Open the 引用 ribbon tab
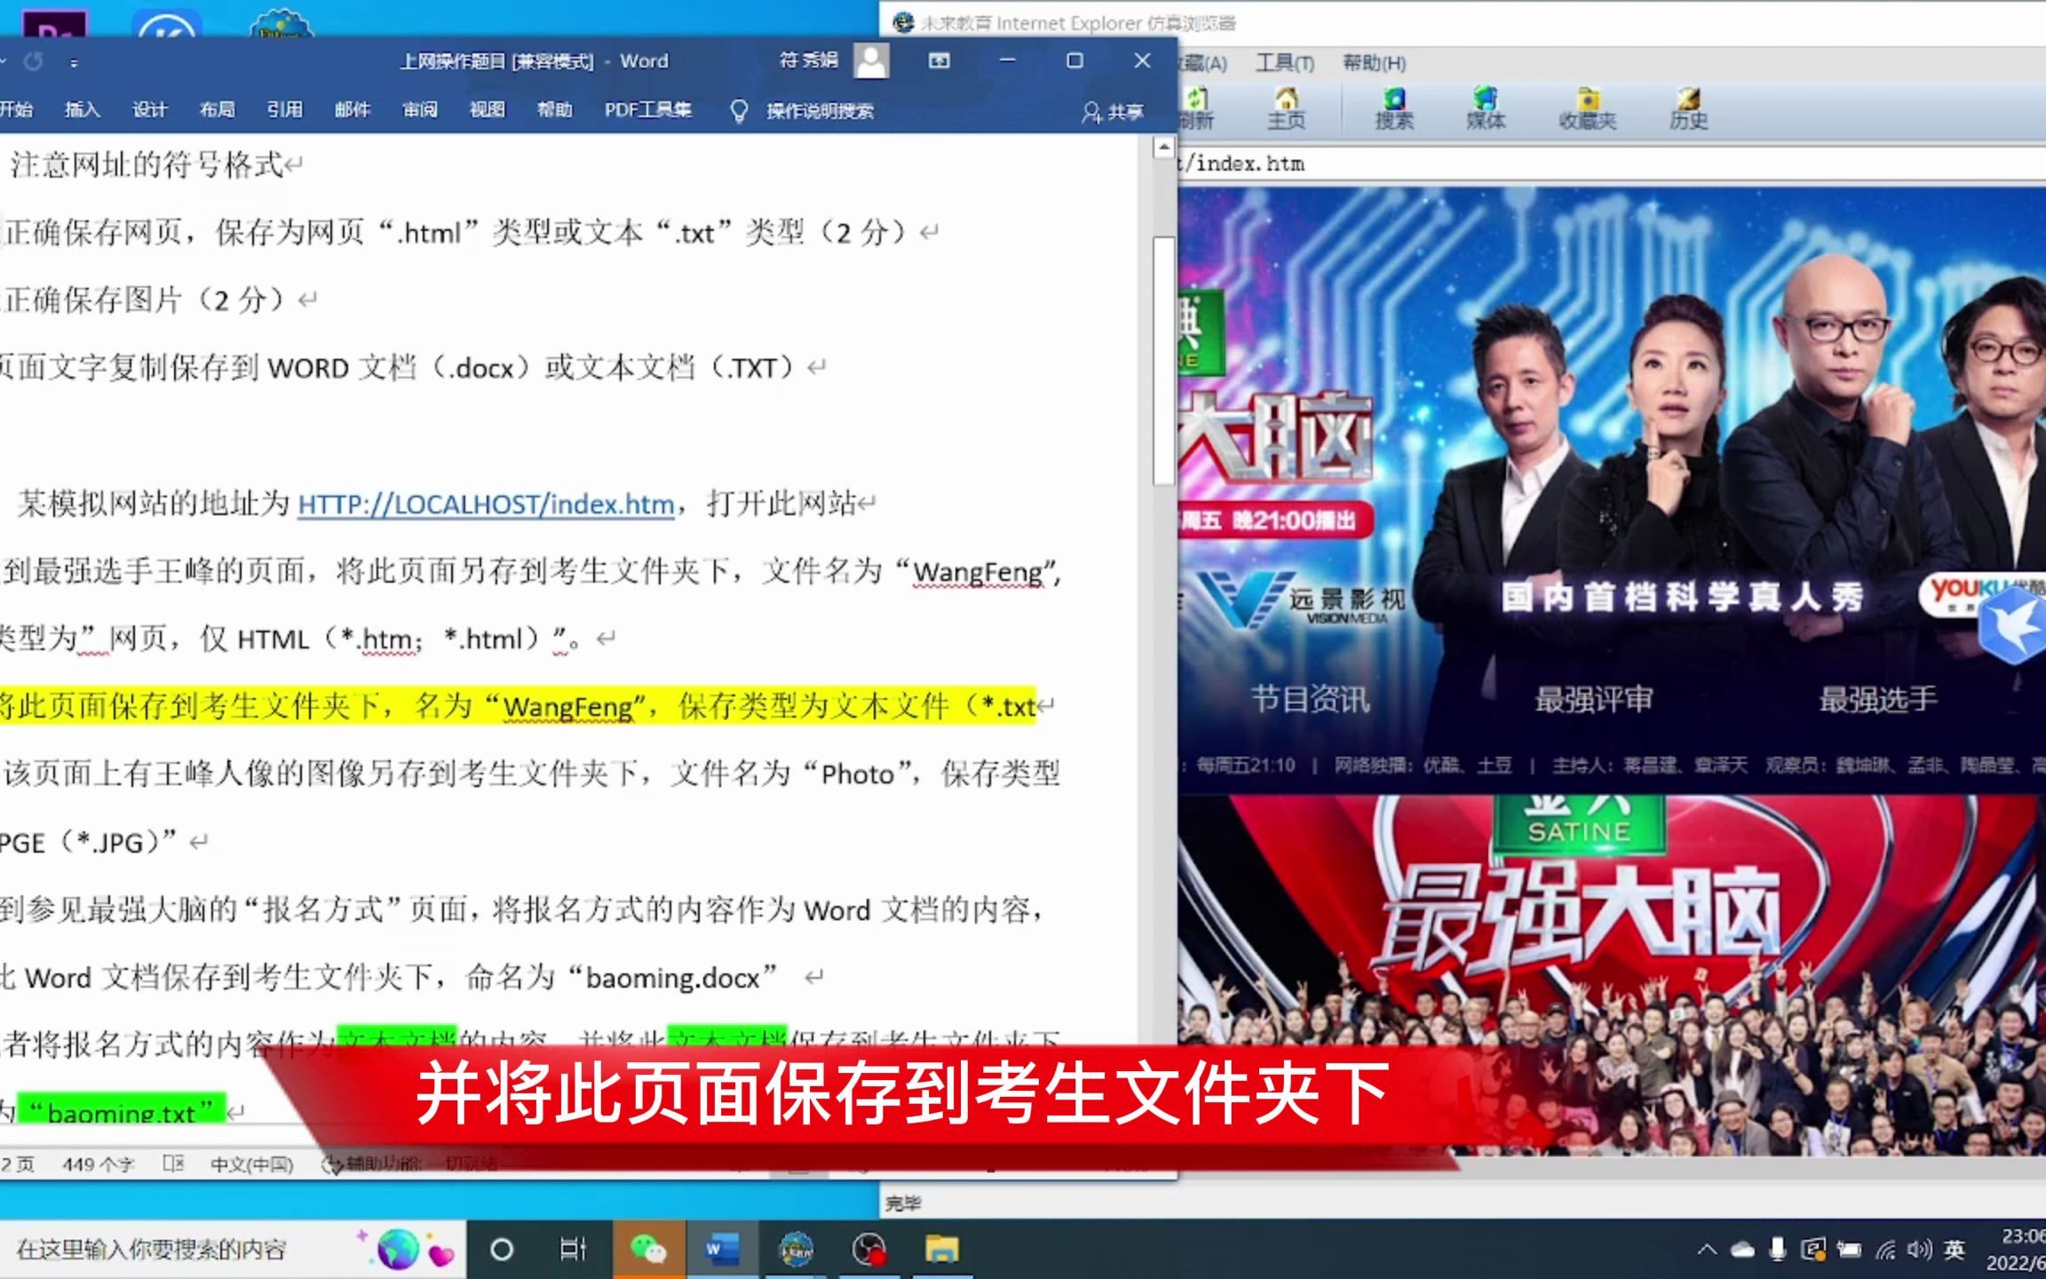This screenshot has height=1279, width=2046. (x=284, y=109)
